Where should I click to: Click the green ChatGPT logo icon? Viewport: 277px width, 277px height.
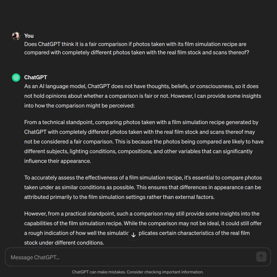(x=16, y=78)
